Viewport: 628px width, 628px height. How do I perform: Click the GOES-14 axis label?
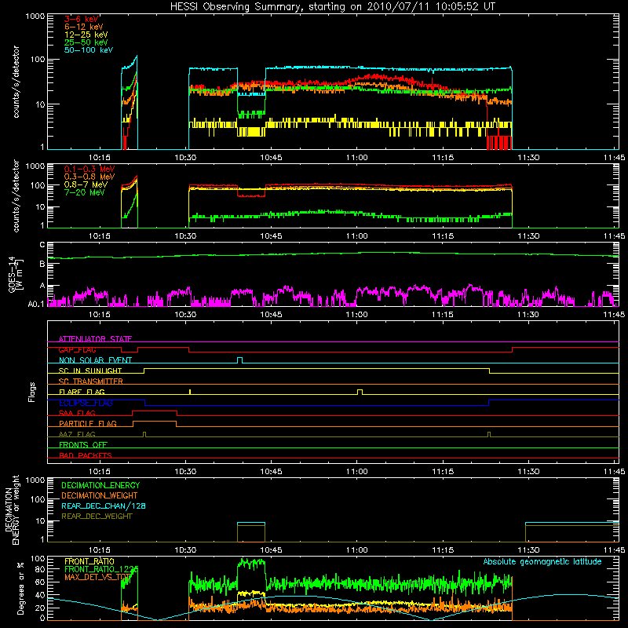pos(12,274)
